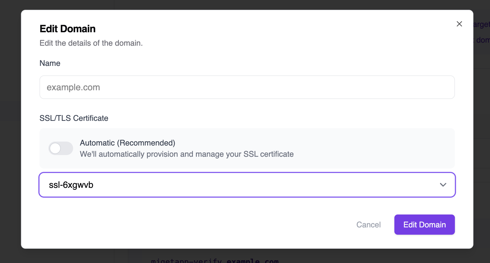
Task: Confirm with the purple Edit Domain button
Action: [x=424, y=225]
